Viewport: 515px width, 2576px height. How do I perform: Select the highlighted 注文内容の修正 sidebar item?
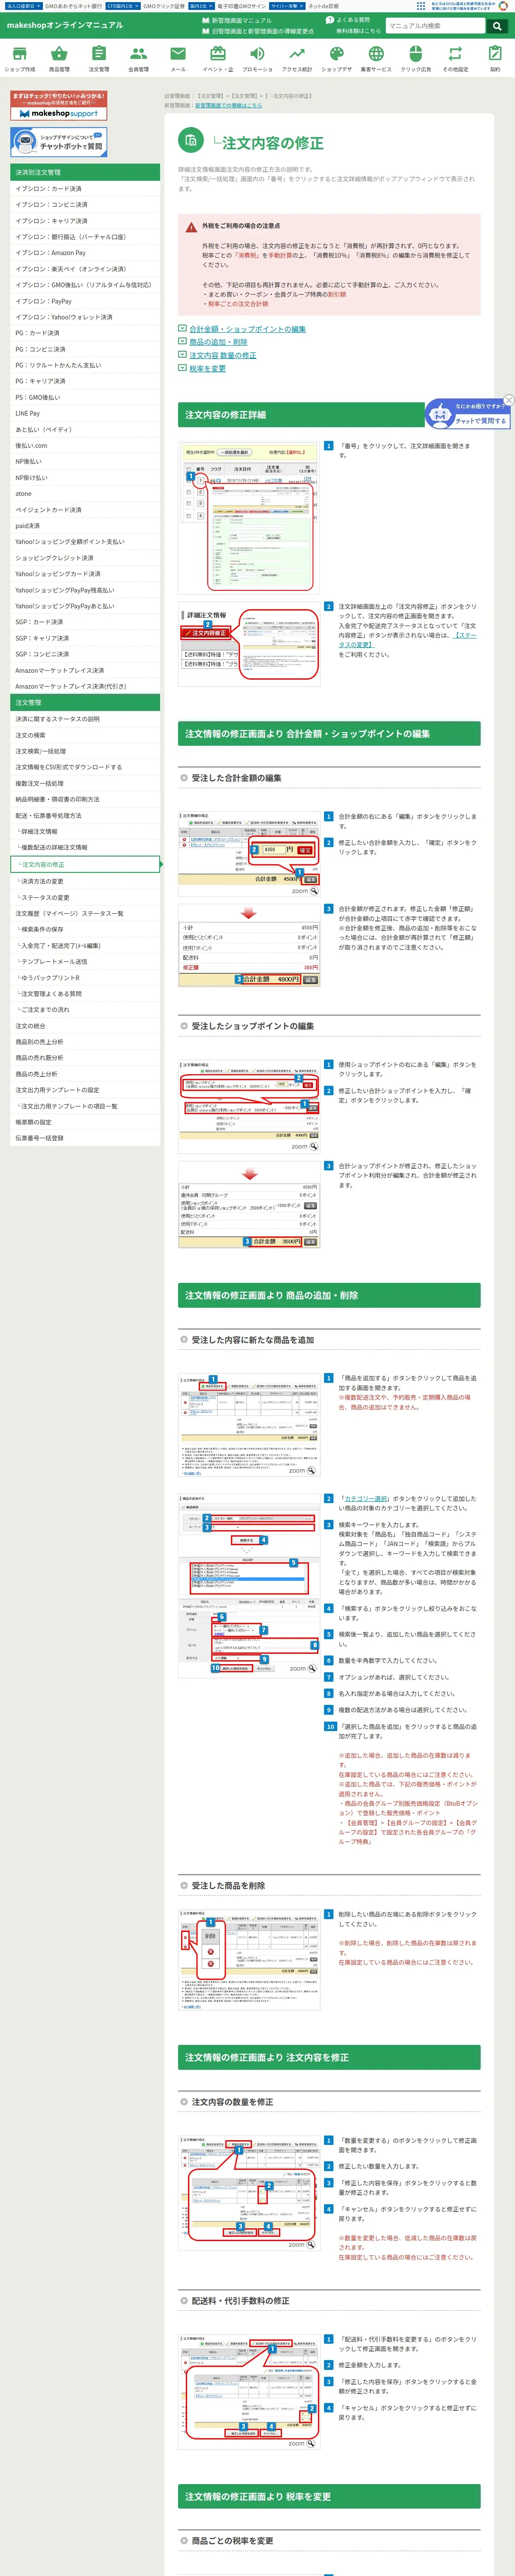coord(84,864)
